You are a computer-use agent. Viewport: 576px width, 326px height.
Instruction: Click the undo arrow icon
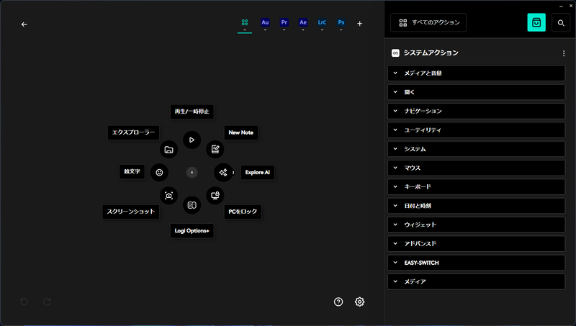click(24, 302)
